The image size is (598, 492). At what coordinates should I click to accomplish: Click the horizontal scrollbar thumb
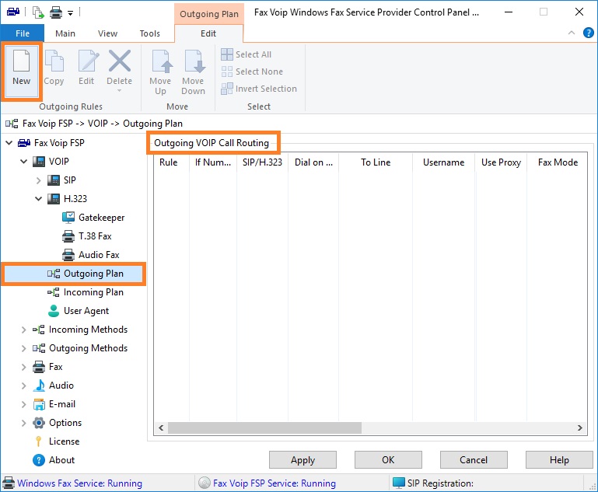(x=264, y=428)
